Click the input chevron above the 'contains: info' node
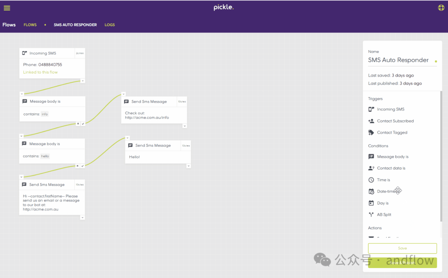The width and height of the screenshot is (448, 278). pos(22,94)
